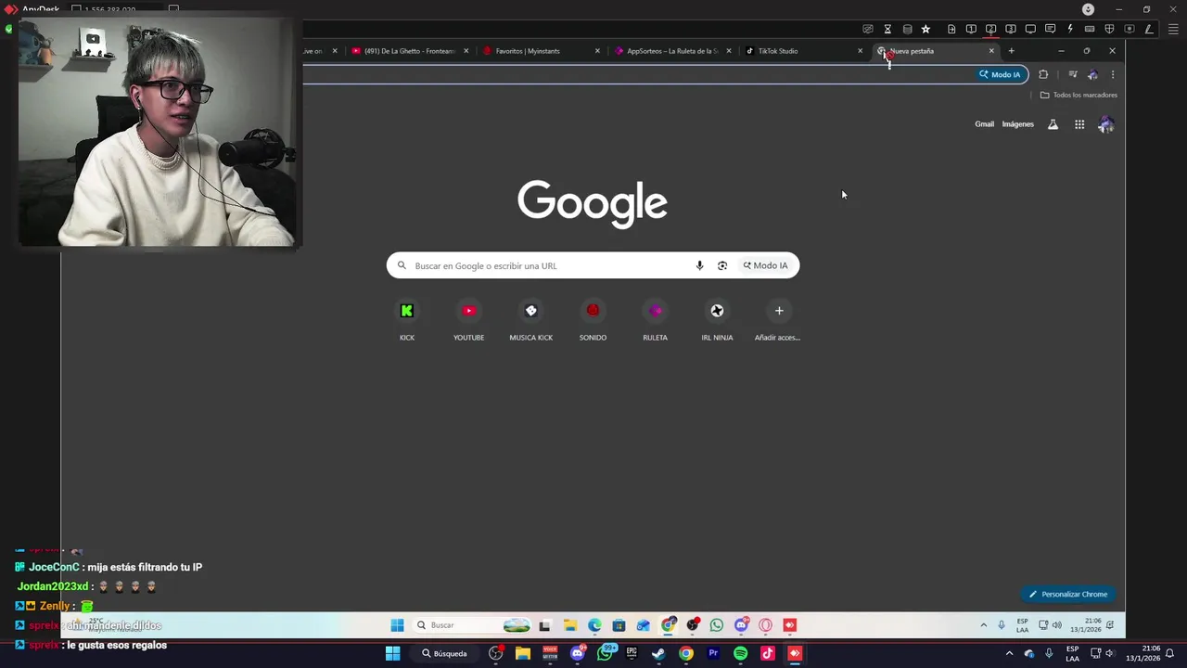This screenshot has width=1187, height=668.
Task: Open the YOUTUBE shortcut tile
Action: click(x=468, y=320)
